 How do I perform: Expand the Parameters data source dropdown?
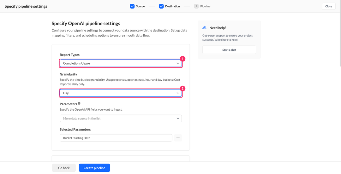121,119
